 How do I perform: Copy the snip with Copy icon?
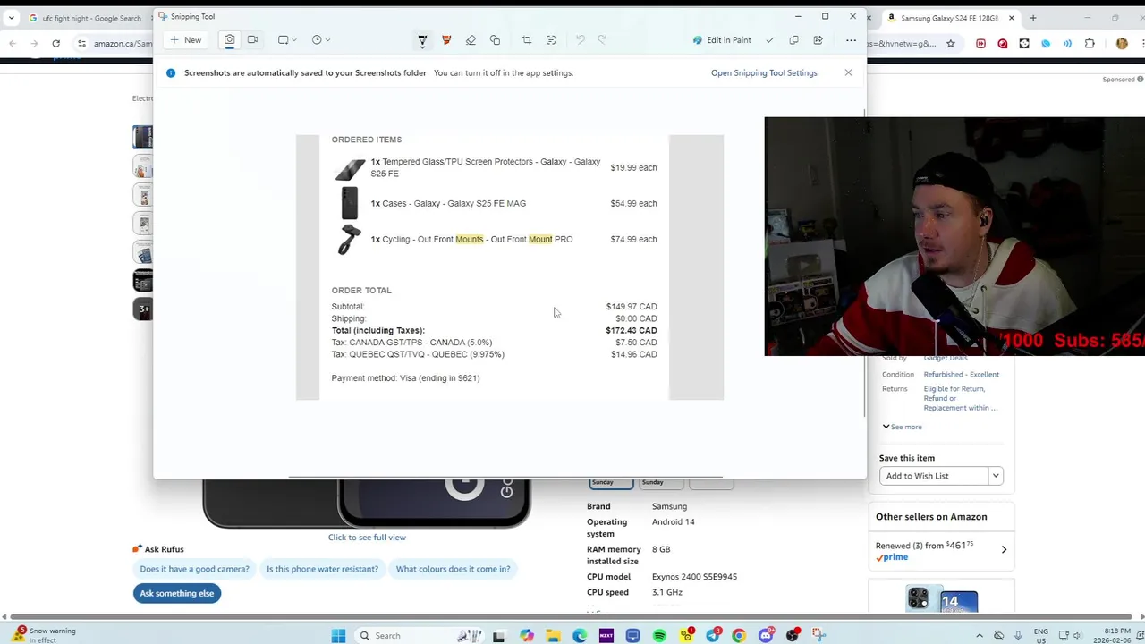(x=793, y=40)
